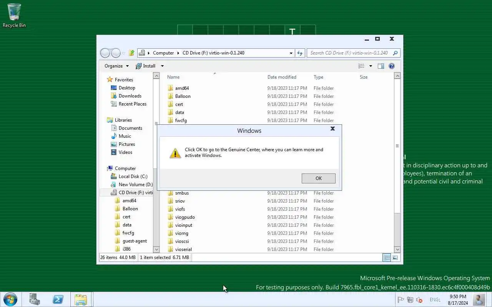Click the Forward navigation button
This screenshot has height=307, width=492.
pos(115,53)
